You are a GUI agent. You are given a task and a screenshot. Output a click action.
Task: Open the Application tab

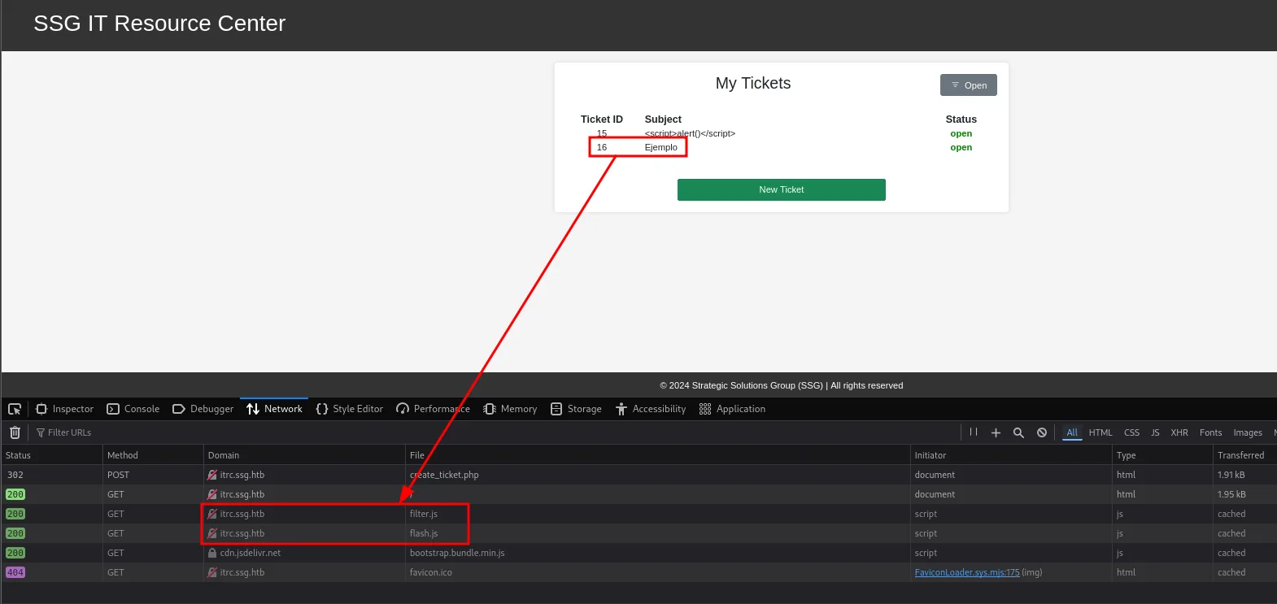tap(732, 409)
